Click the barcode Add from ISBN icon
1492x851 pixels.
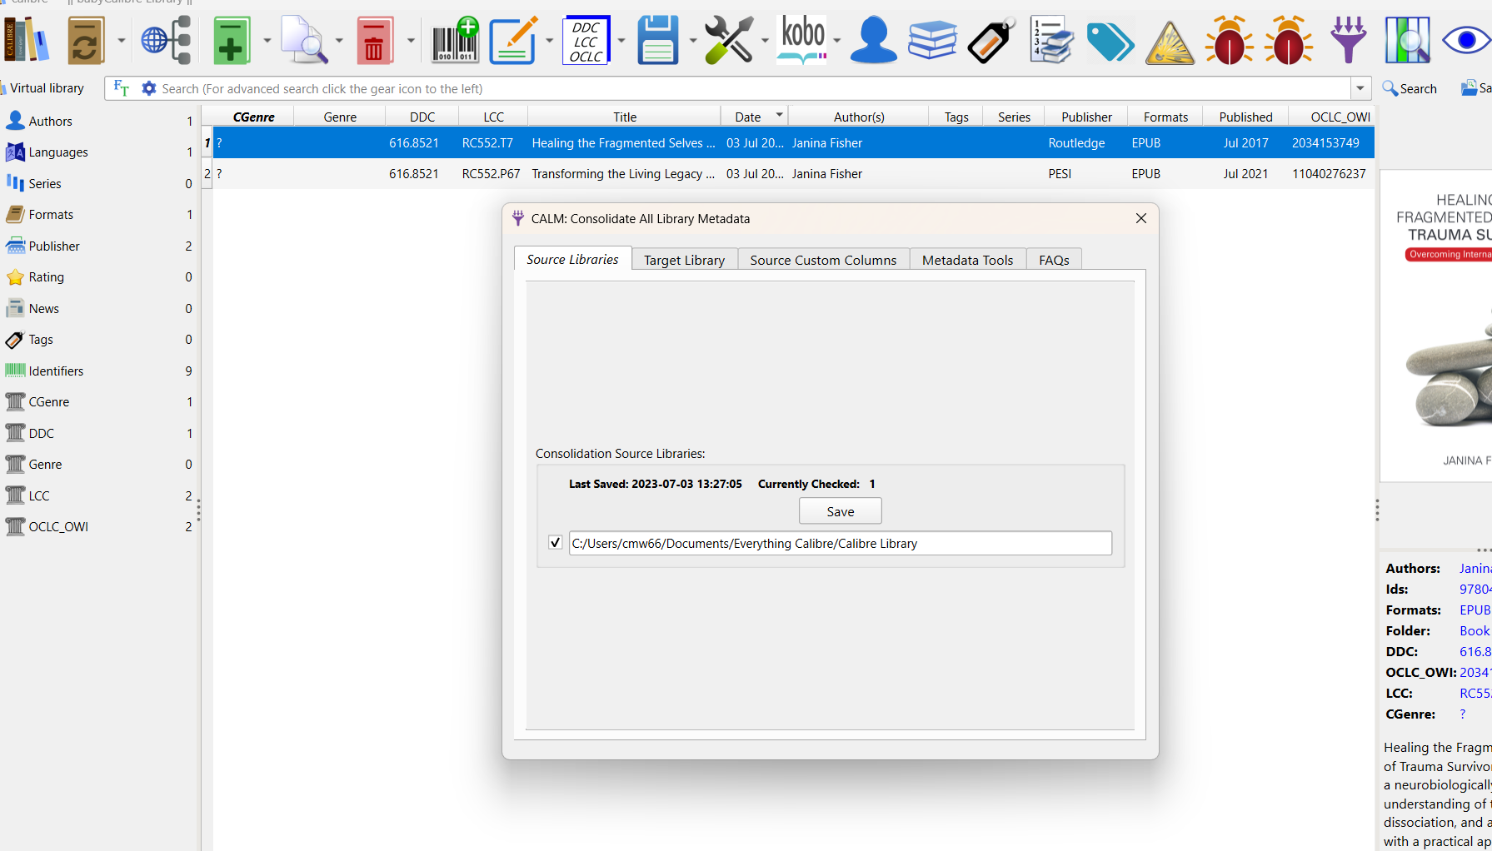[455, 40]
